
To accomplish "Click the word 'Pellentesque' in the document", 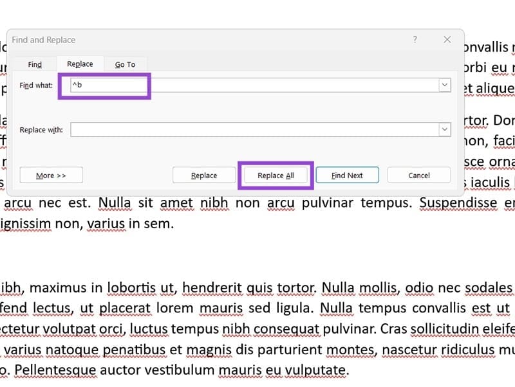I will click(54, 370).
